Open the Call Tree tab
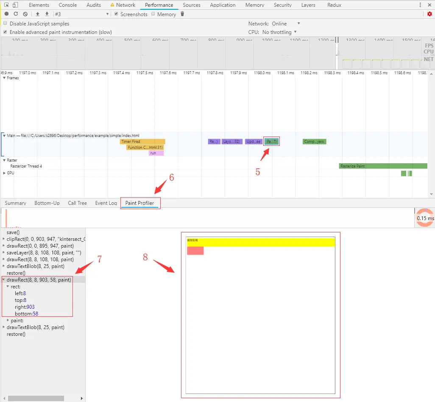This screenshot has height=402, width=435. tap(78, 203)
